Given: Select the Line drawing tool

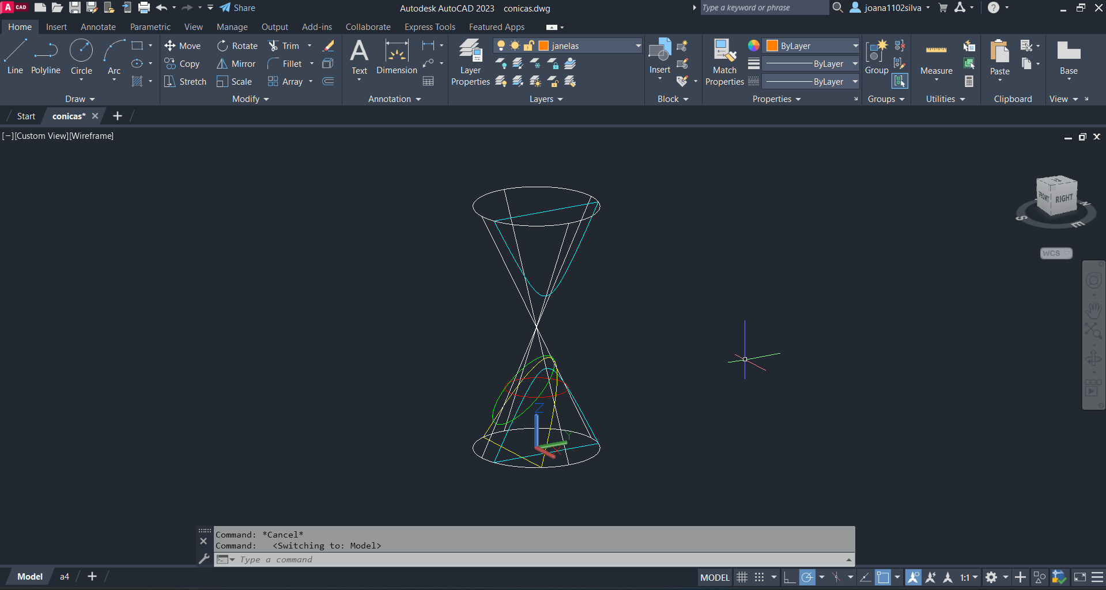Looking at the screenshot, I should (15, 56).
